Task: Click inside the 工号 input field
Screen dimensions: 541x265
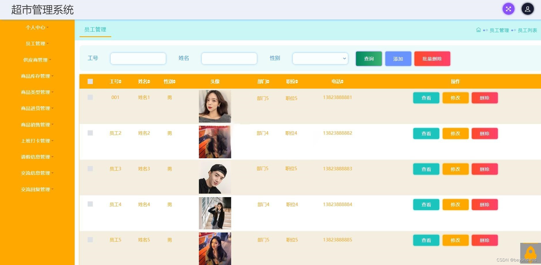Action: pos(138,58)
